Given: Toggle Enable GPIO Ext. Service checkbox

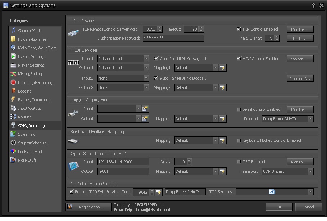Looking at the screenshot, I should (x=71, y=191).
